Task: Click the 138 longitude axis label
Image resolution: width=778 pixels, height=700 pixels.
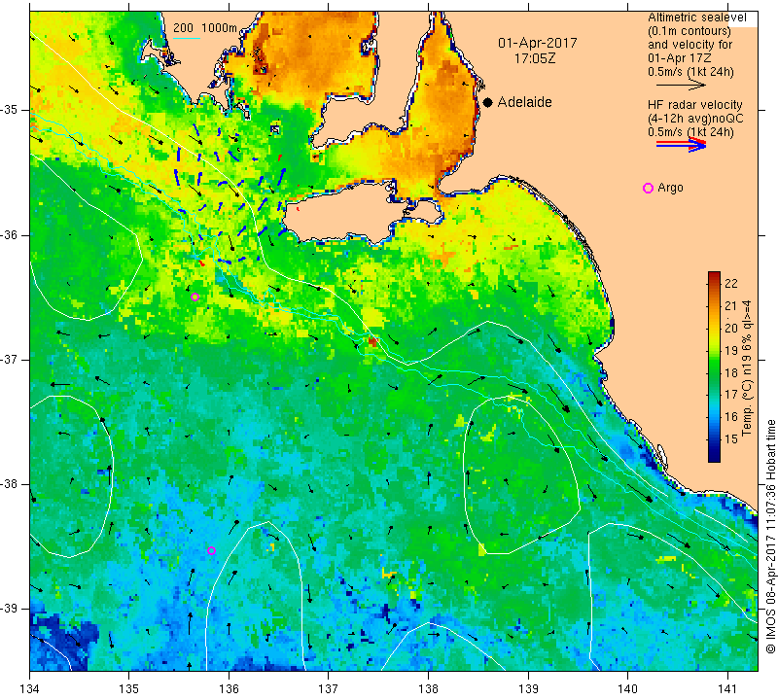Action: point(428,689)
